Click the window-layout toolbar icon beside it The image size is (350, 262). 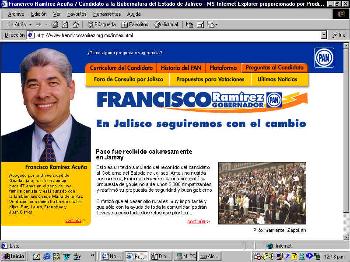[200, 24]
